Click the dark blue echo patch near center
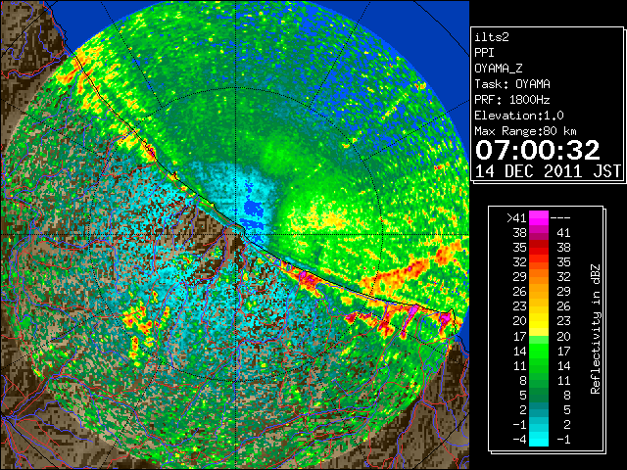This screenshot has height=470, width=627. (x=253, y=208)
